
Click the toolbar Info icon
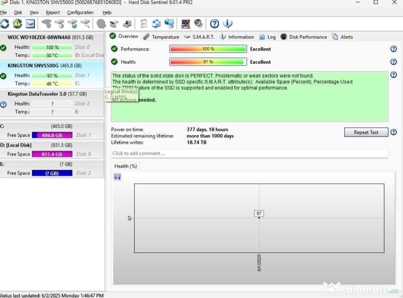click(227, 24)
